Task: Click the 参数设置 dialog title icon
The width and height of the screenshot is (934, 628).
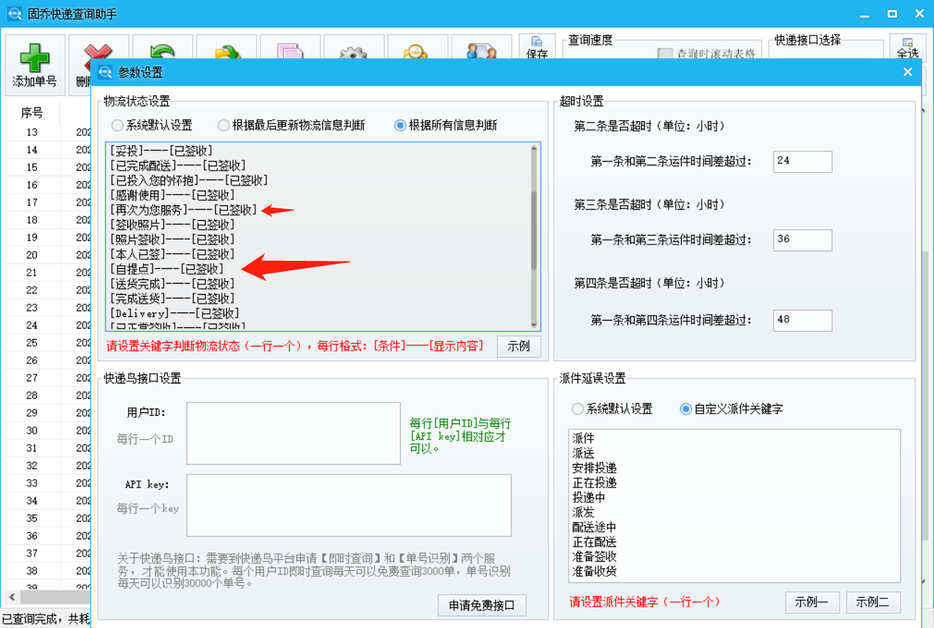Action: pos(106,72)
